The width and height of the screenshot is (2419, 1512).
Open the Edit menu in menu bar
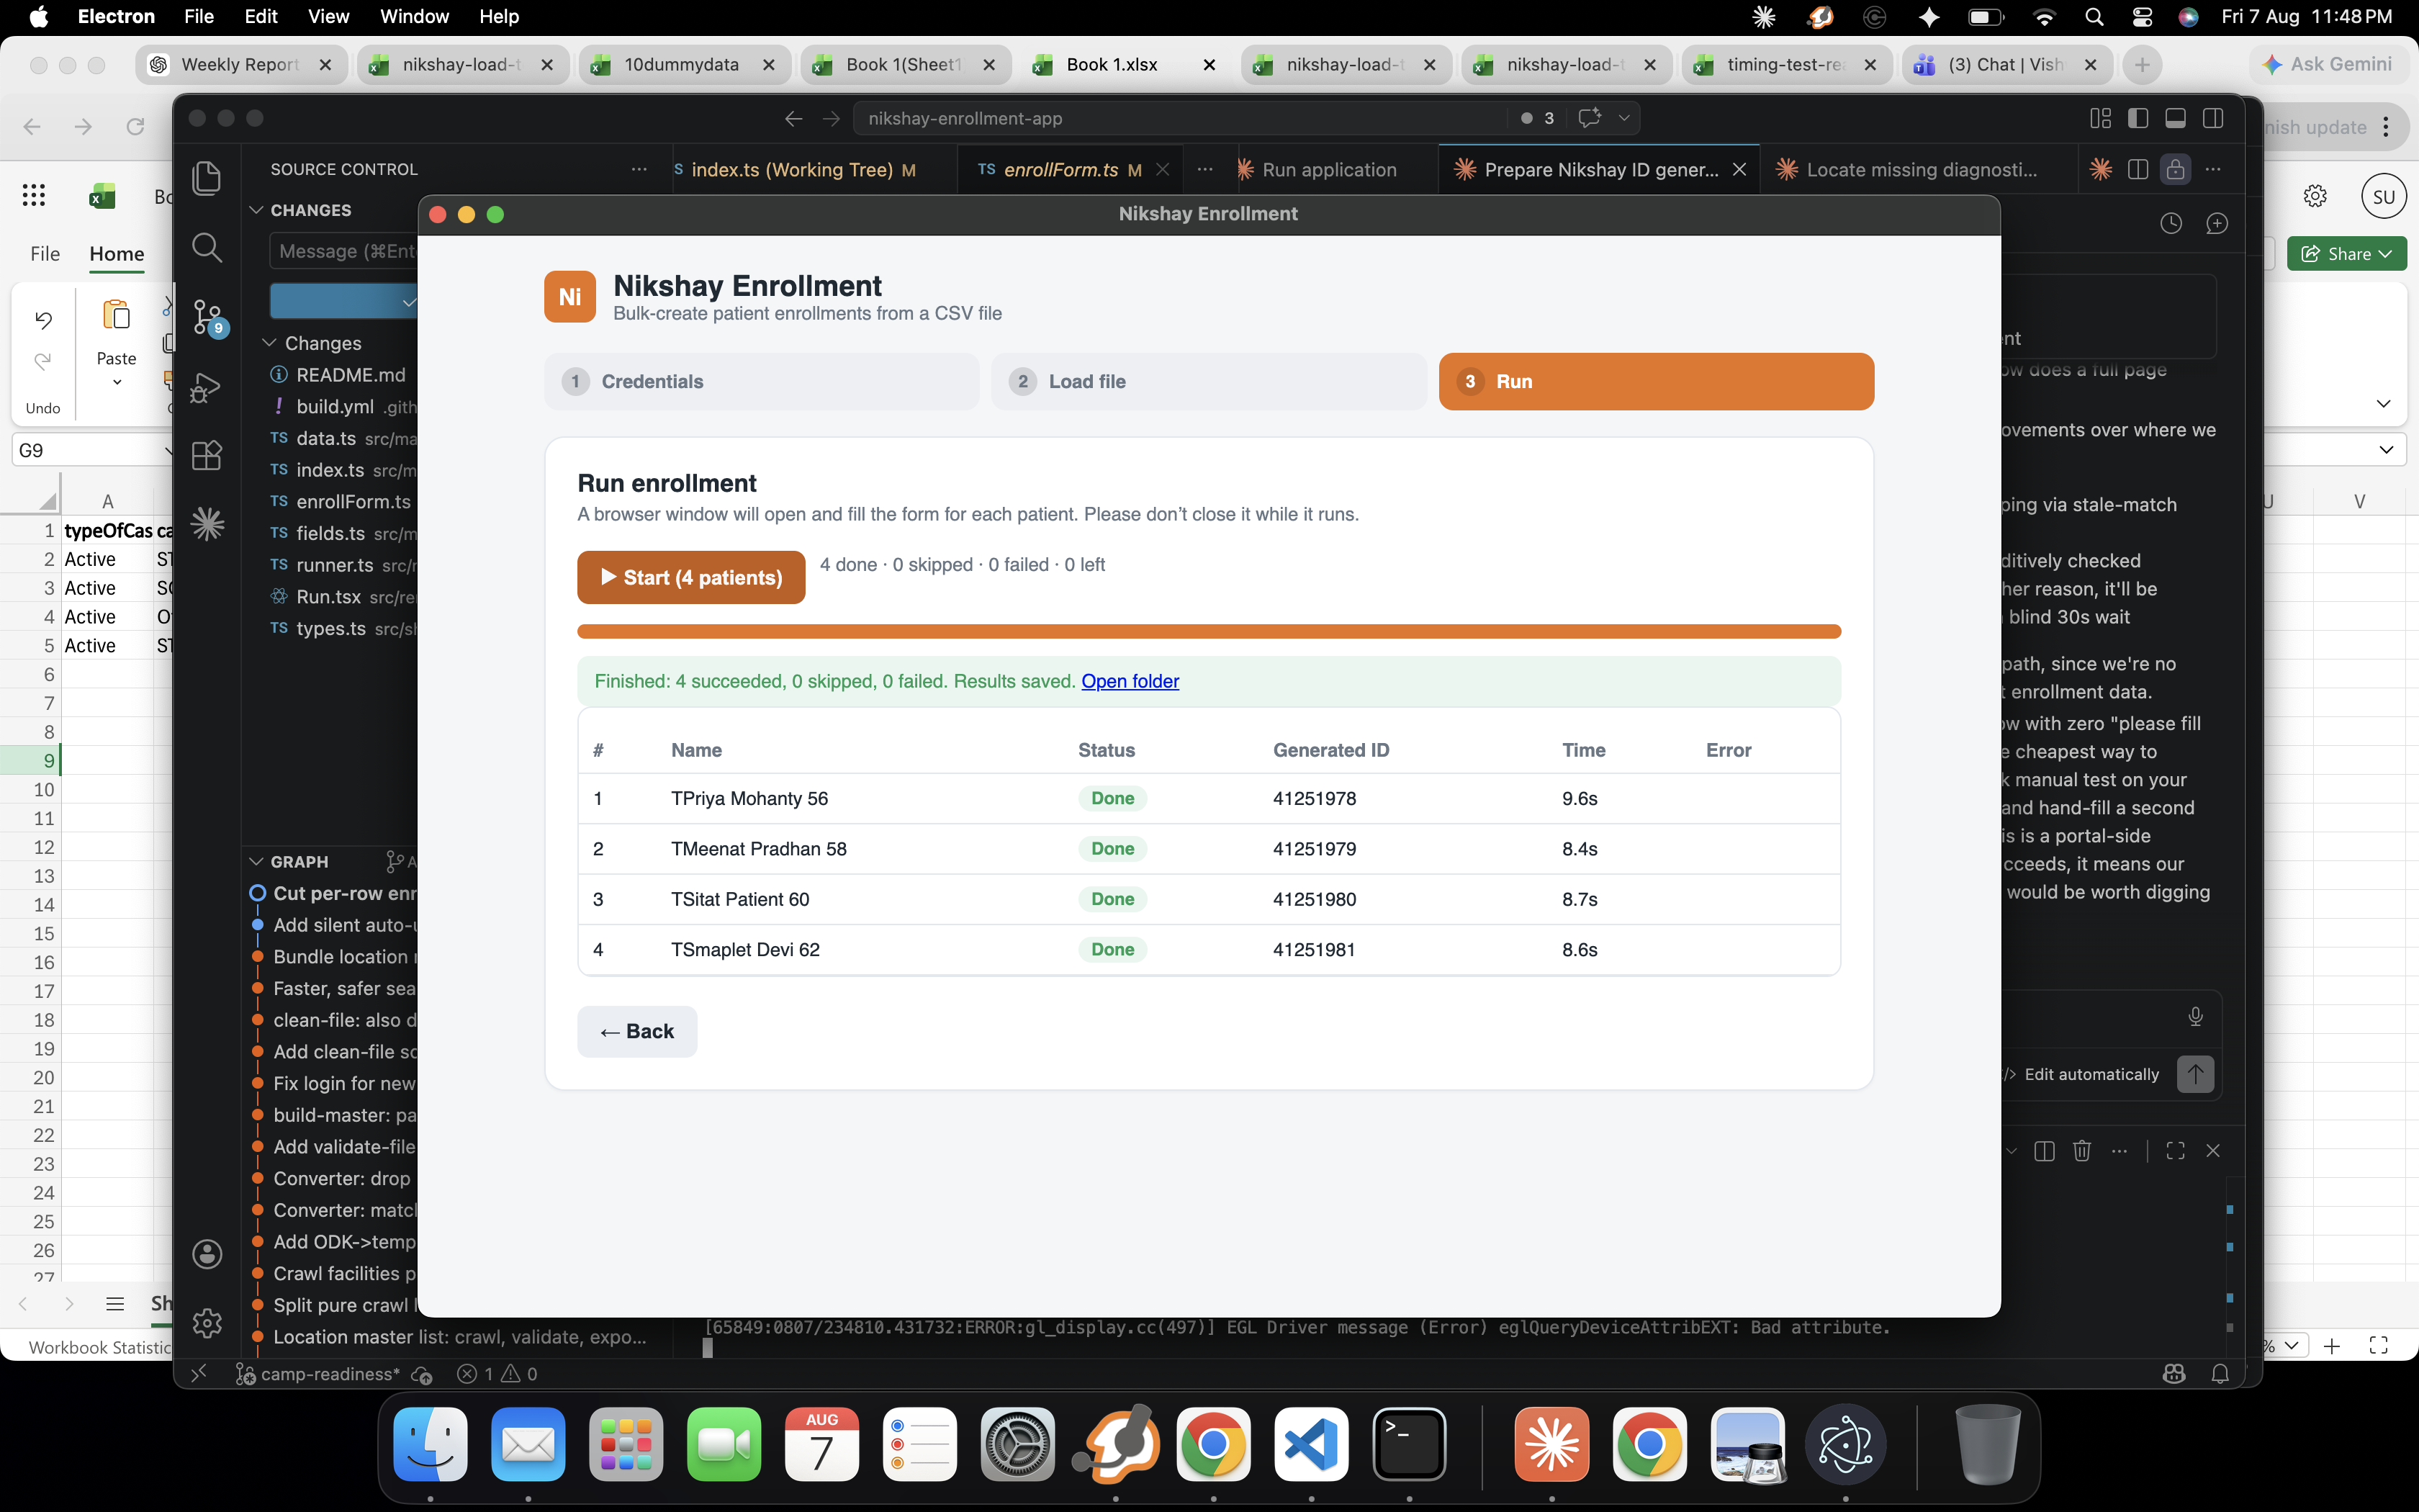point(261,17)
